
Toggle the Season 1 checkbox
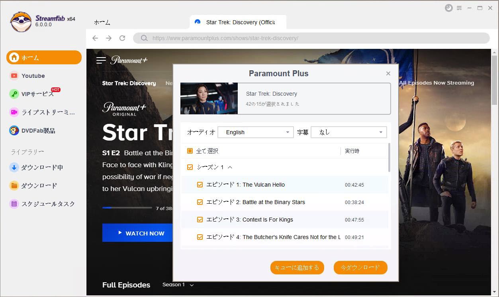point(190,167)
